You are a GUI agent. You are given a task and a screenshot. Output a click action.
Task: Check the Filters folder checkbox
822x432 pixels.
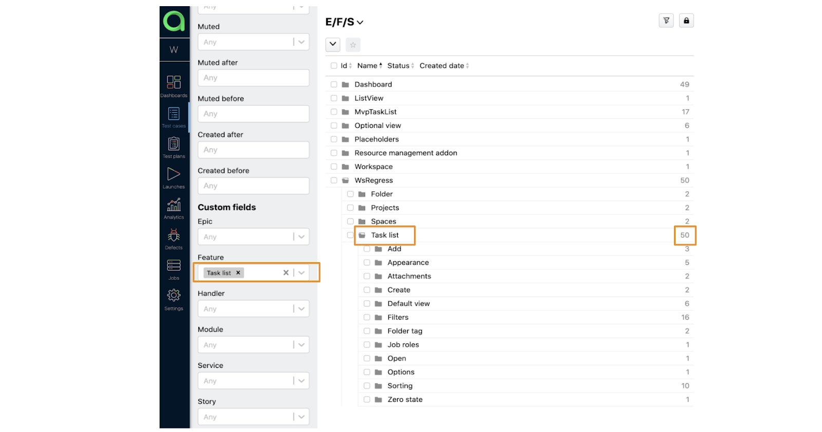(x=367, y=318)
